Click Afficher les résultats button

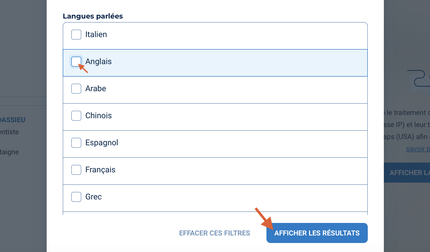click(317, 233)
